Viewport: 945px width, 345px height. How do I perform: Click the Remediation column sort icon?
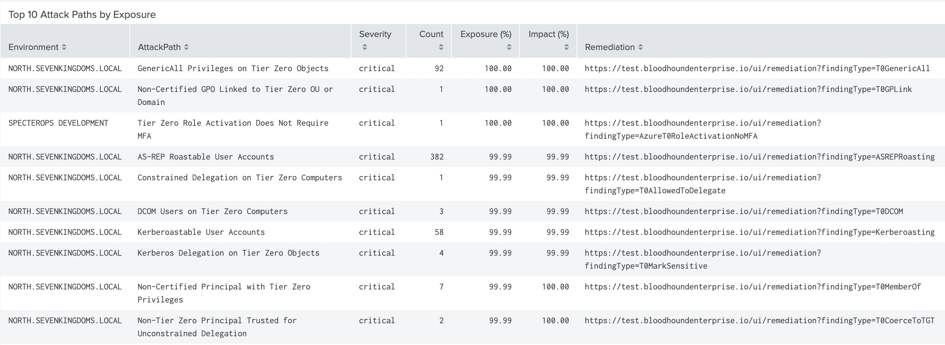coord(640,47)
